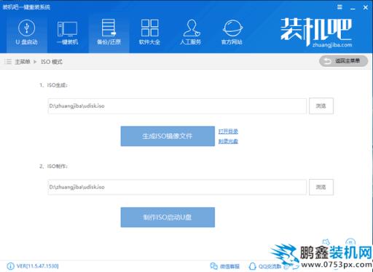Close the 装机吧 window
The width and height of the screenshot is (373, 272).
coord(366,7)
